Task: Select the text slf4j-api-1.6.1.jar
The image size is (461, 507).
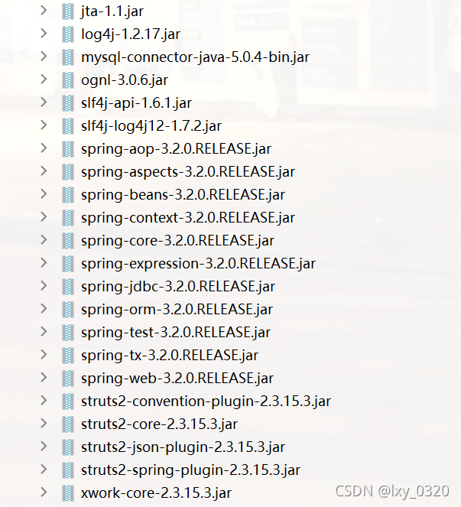Action: [x=136, y=103]
